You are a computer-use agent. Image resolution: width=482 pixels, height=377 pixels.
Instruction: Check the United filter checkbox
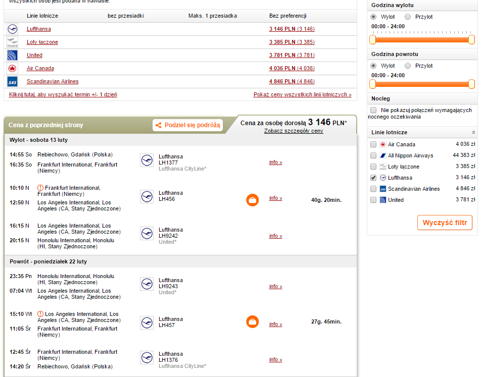click(373, 200)
